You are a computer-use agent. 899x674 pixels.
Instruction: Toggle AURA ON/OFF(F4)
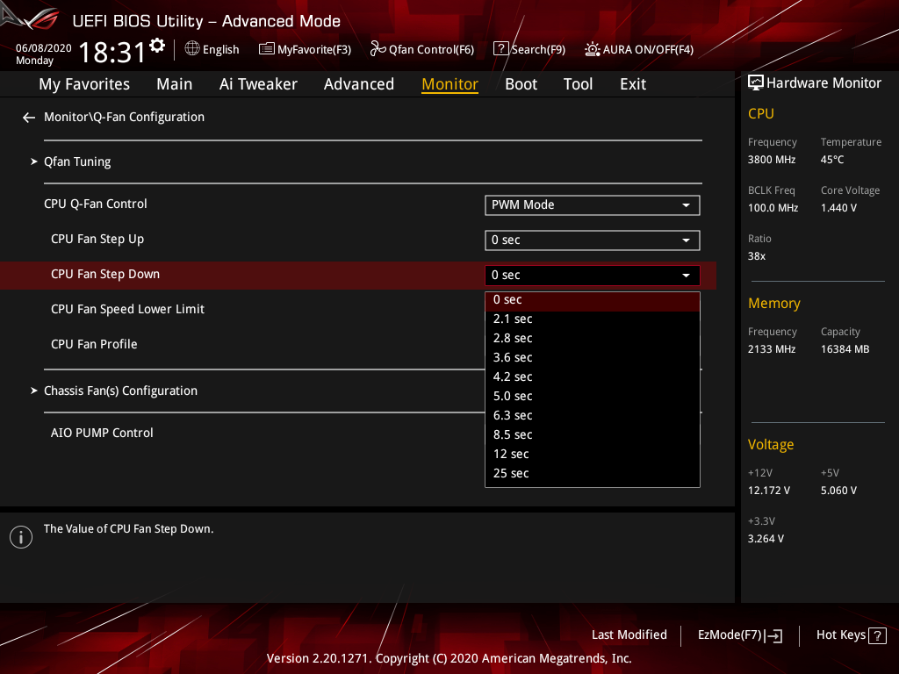639,49
